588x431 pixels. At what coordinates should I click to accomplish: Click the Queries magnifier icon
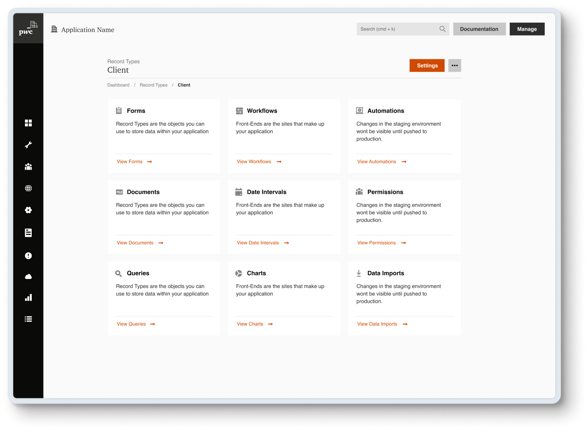pos(118,273)
